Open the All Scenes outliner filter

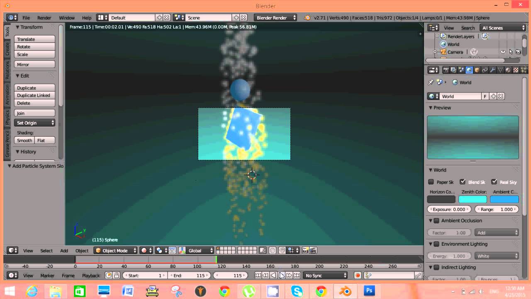(x=503, y=28)
